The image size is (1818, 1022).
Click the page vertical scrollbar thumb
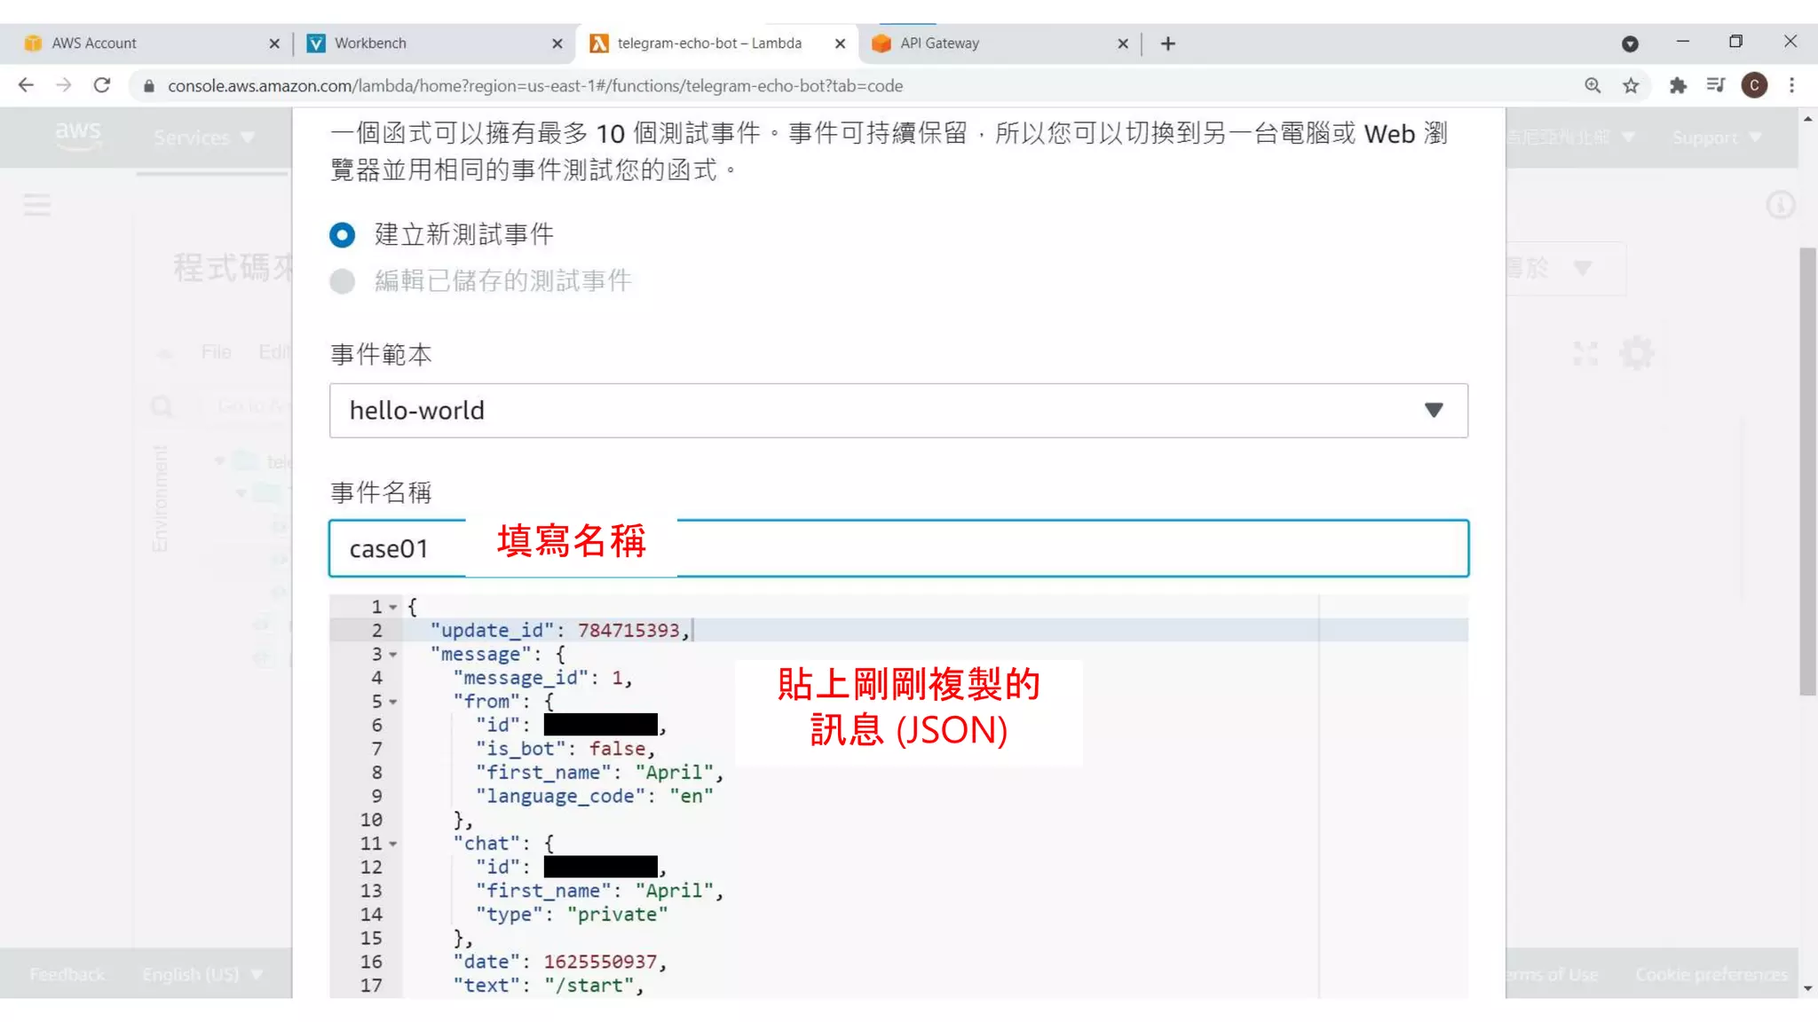coord(1808,472)
